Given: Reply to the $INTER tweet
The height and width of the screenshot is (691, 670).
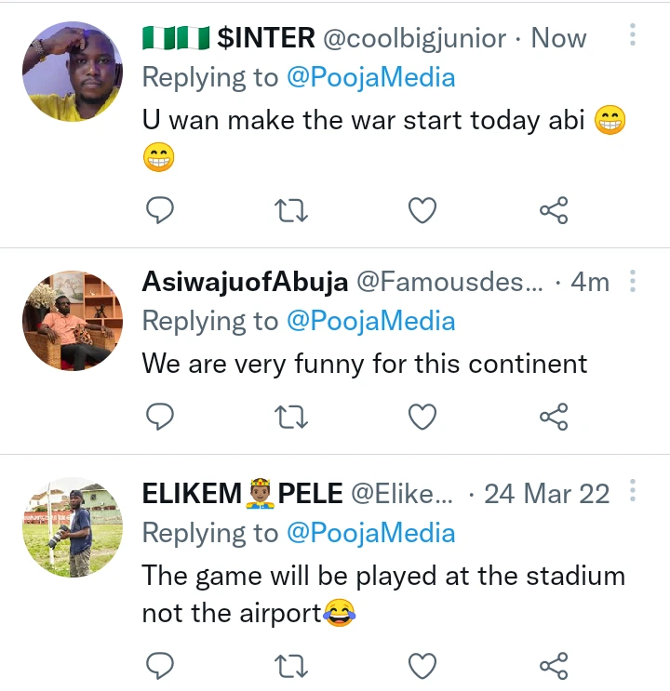Looking at the screenshot, I should [x=161, y=211].
